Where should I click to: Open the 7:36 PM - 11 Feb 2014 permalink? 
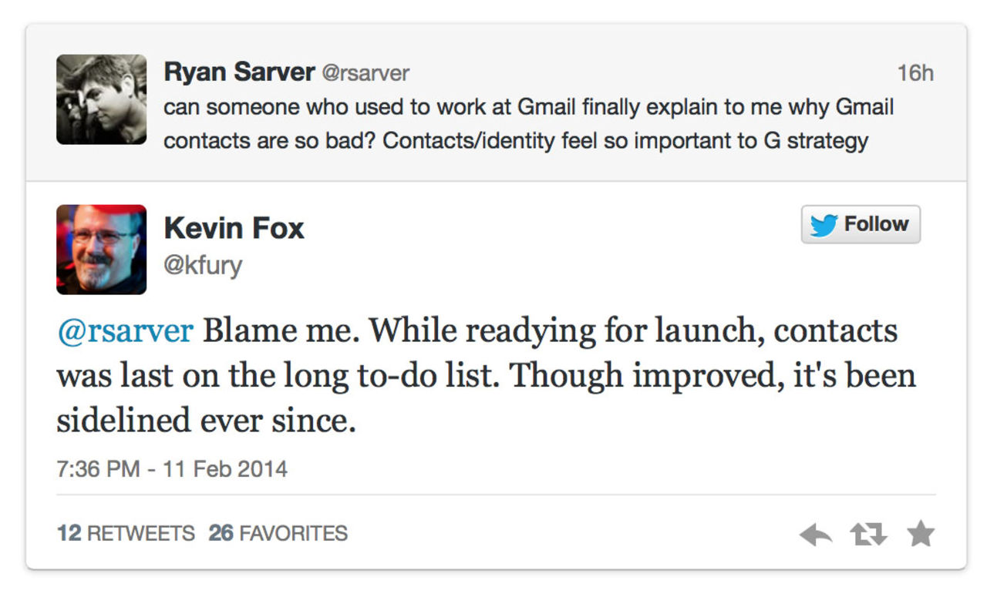click(x=172, y=469)
